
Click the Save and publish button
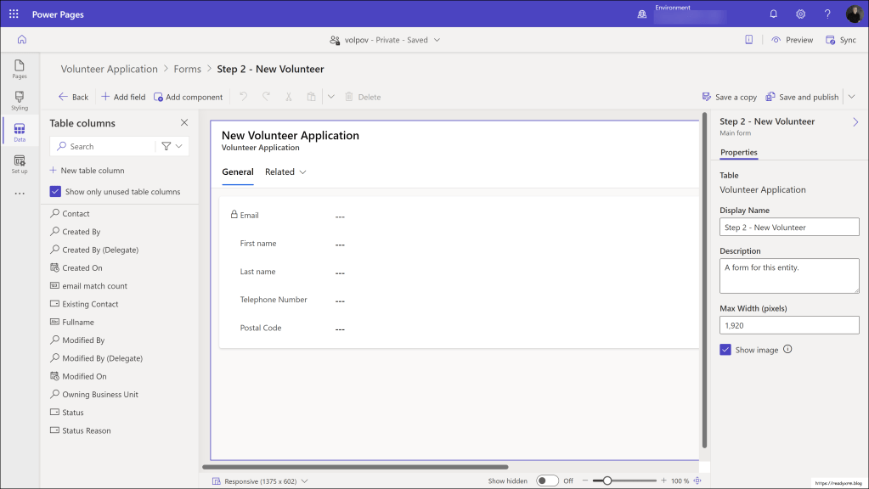coord(803,97)
